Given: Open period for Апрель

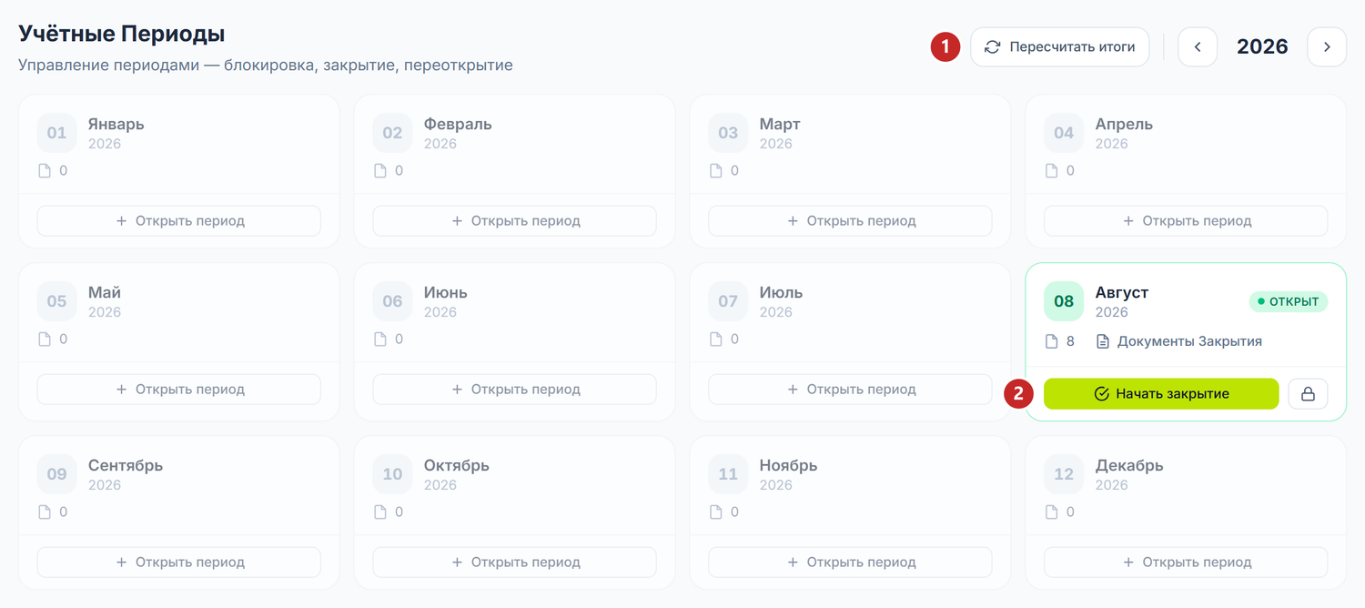Looking at the screenshot, I should (1186, 220).
